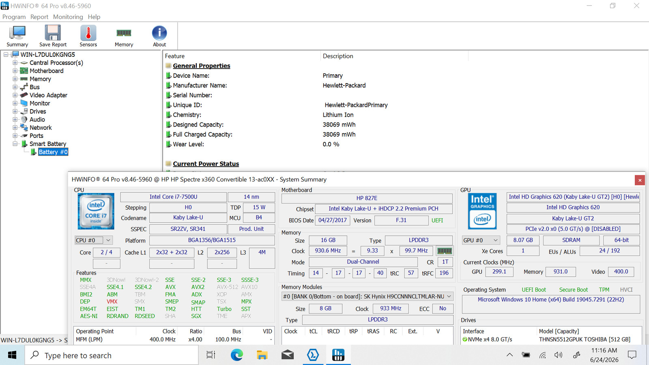Click the green memory chip icon beside 99.7 MHz
The height and width of the screenshot is (365, 649).
[x=444, y=251]
